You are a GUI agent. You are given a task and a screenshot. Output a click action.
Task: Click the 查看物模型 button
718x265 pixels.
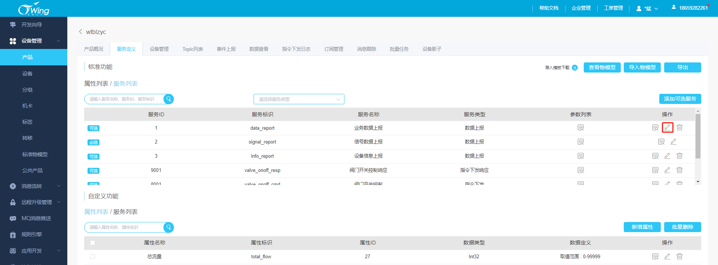point(602,67)
